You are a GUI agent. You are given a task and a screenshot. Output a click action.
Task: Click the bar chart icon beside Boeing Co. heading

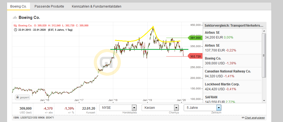pyautogui.click(x=15, y=18)
